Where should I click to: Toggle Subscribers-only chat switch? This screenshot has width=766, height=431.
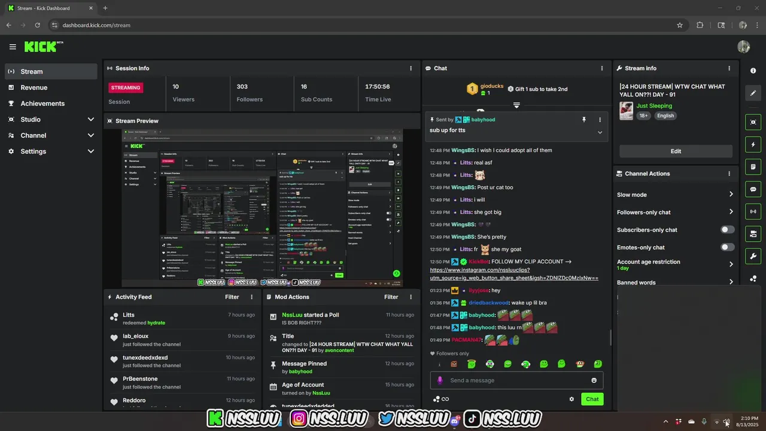[727, 230]
